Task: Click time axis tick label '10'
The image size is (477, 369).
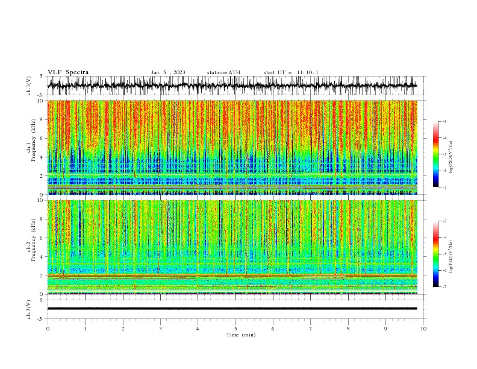Action: tap(423, 329)
